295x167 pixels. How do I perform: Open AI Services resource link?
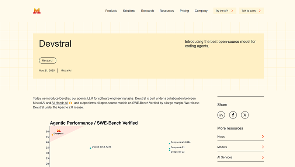(x=241, y=157)
